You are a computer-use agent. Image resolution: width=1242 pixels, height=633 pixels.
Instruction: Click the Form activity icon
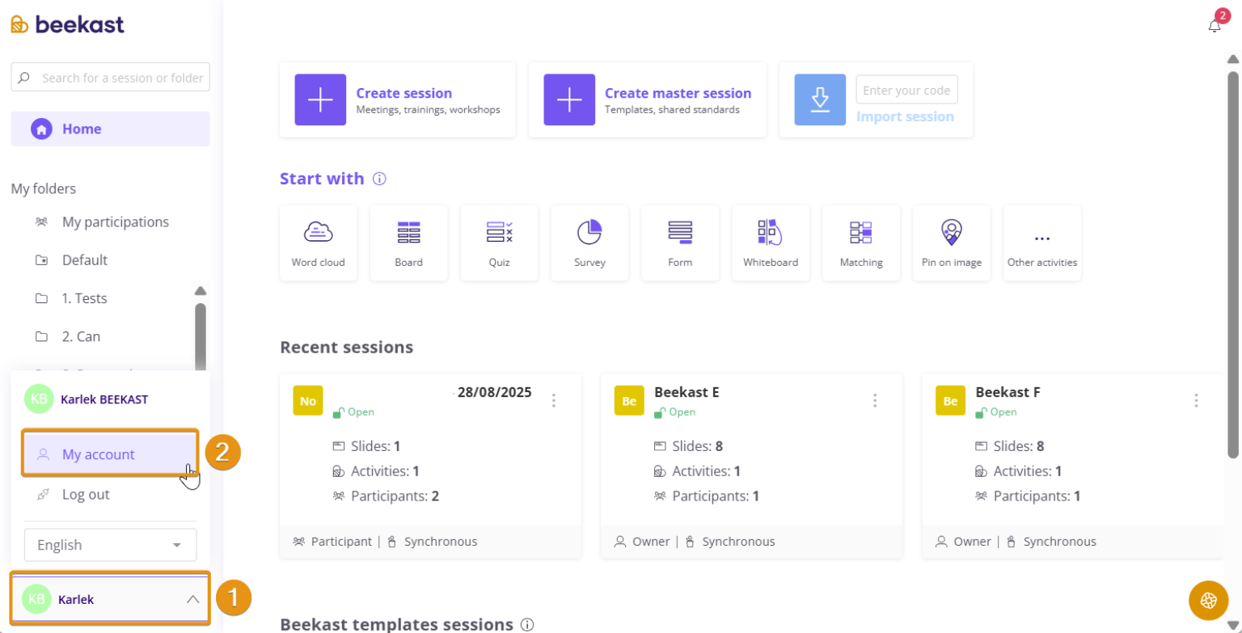coord(680,243)
